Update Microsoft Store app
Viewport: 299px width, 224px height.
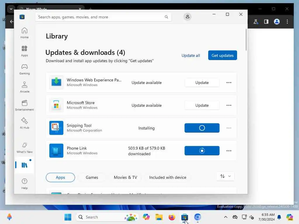coord(202,105)
